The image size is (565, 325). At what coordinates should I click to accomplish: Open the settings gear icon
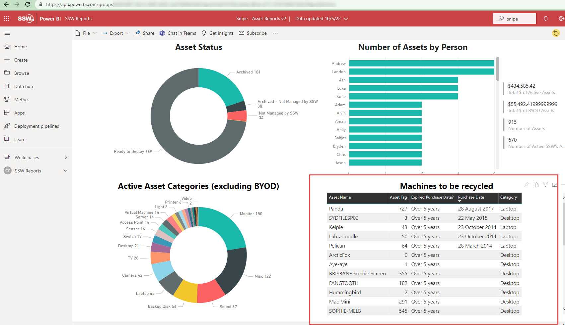(561, 19)
